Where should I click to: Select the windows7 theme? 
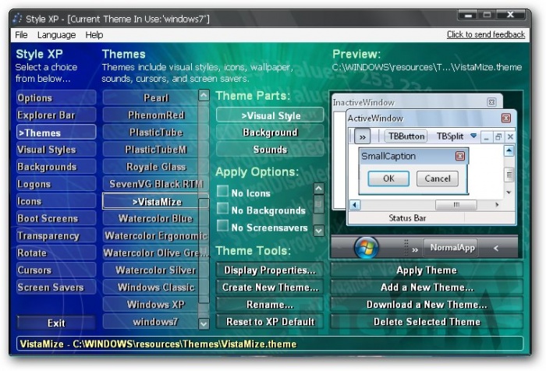coord(151,322)
